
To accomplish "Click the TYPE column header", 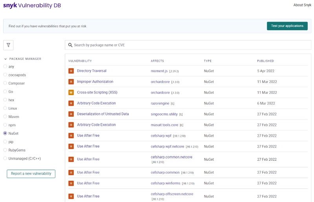I will point(208,61).
